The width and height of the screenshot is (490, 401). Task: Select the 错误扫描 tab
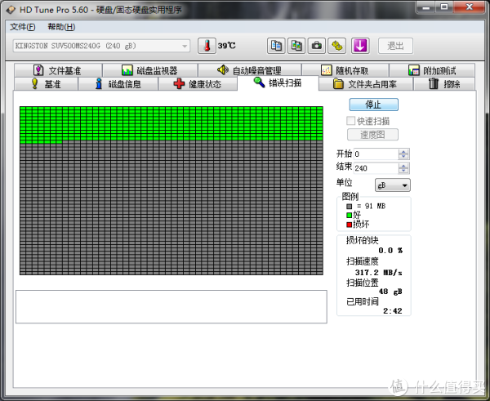pos(278,82)
